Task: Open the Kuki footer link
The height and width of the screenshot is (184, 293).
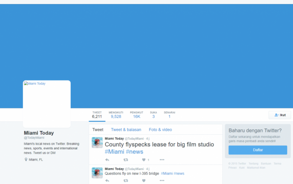Action: (242, 168)
